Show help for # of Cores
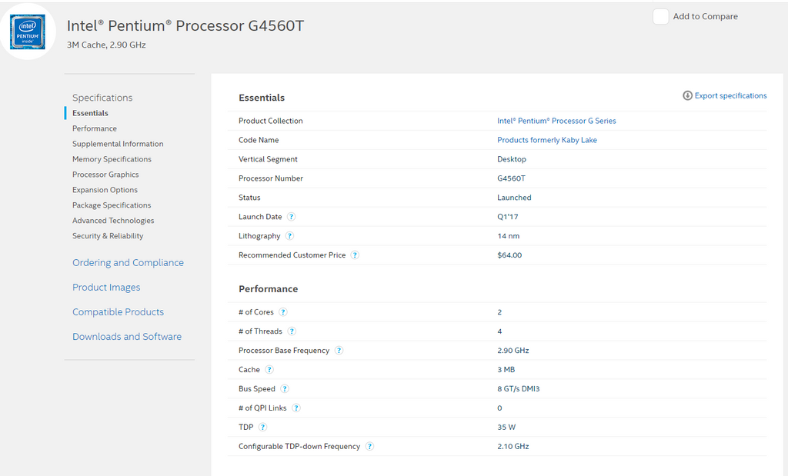This screenshot has height=476, width=788. pos(283,312)
